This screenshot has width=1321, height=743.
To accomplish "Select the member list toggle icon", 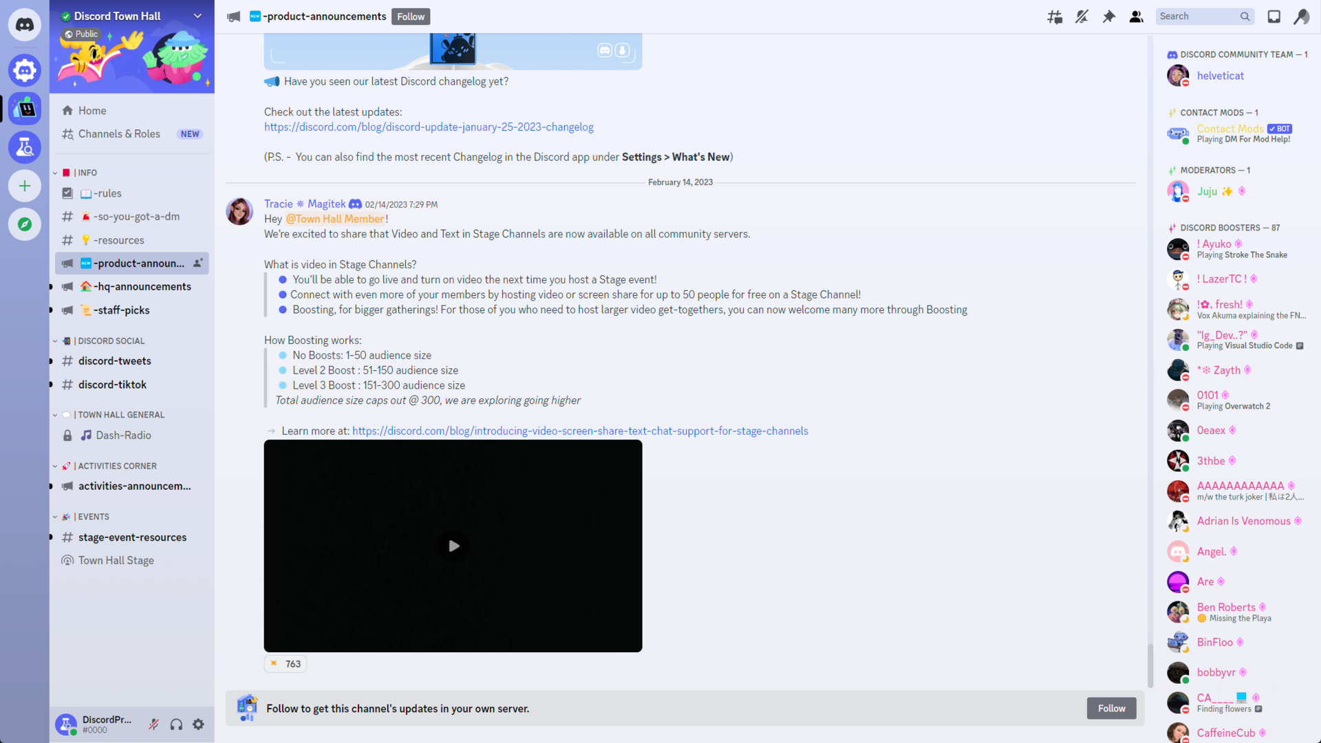I will pyautogui.click(x=1137, y=17).
